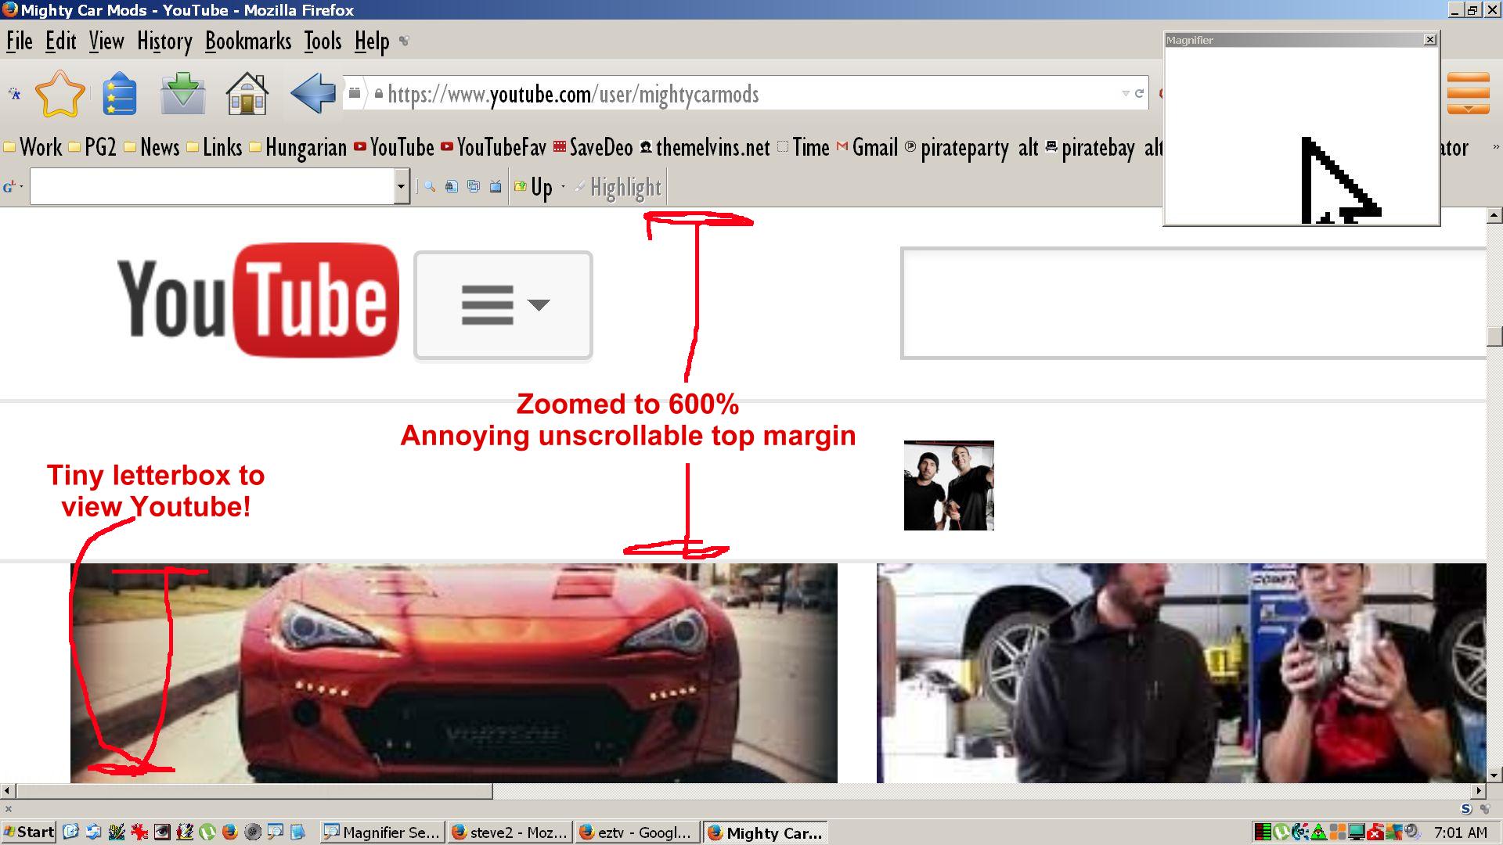Click the magnifying glass toolbar search icon
The height and width of the screenshot is (845, 1503).
pos(430,187)
